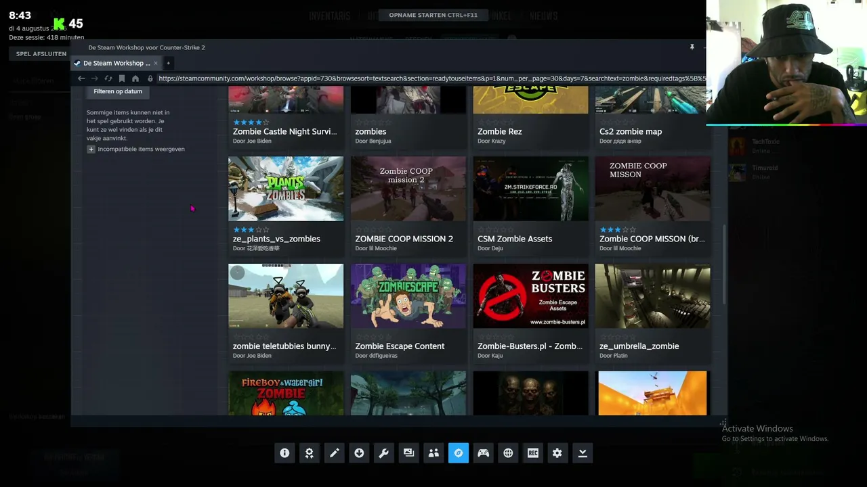This screenshot has height=487, width=867.
Task: Click the home icon in browser bar
Action: click(x=135, y=78)
